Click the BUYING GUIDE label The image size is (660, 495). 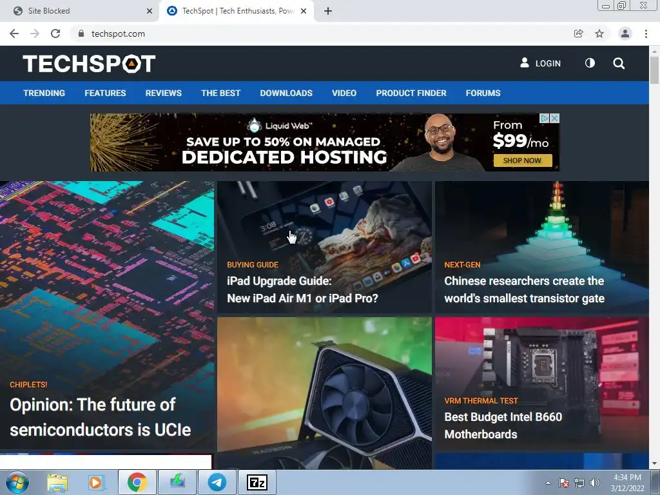[253, 265]
